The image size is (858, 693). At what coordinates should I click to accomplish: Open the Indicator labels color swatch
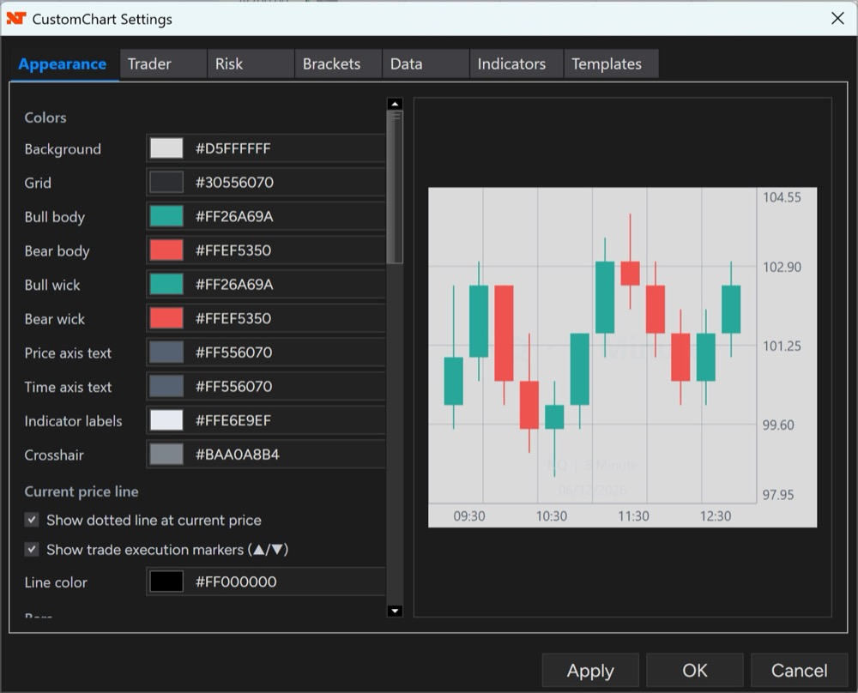(166, 420)
